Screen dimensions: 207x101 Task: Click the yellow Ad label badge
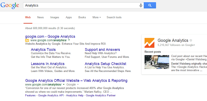(27, 40)
